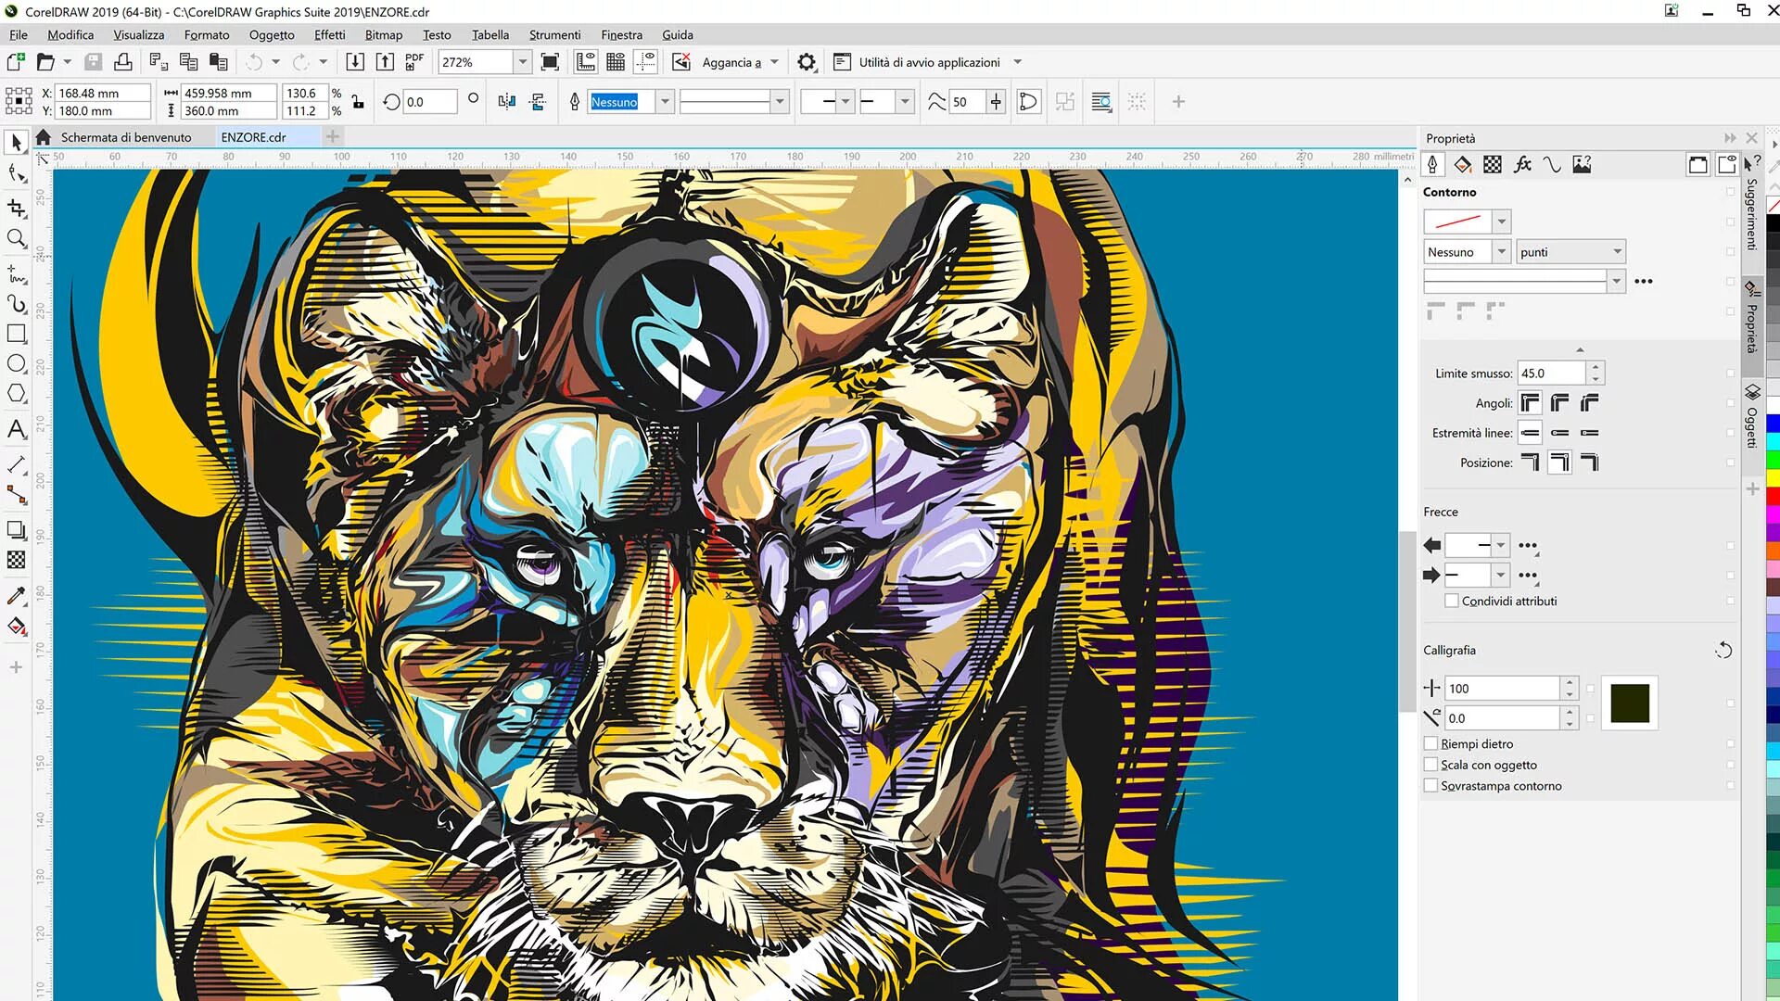Open line style dropdown in Proprietà
This screenshot has width=1780, height=1001.
[1617, 281]
